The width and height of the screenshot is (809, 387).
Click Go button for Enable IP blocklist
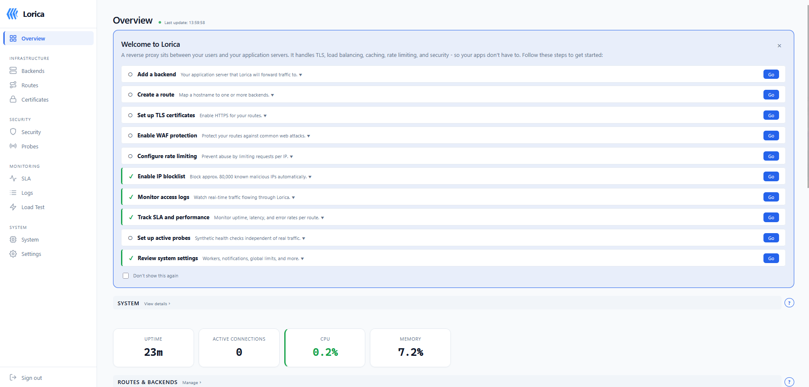click(771, 177)
